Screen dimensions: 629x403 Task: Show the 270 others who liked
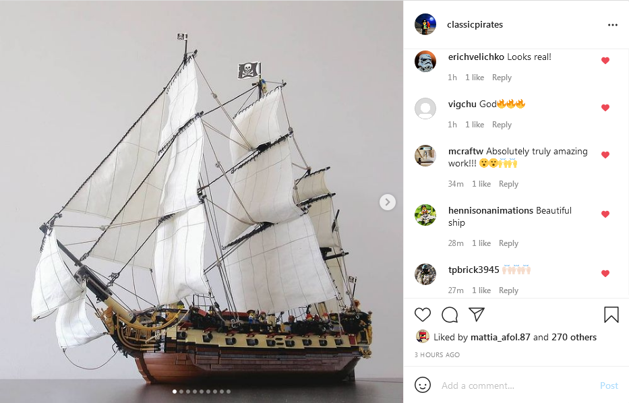(574, 337)
